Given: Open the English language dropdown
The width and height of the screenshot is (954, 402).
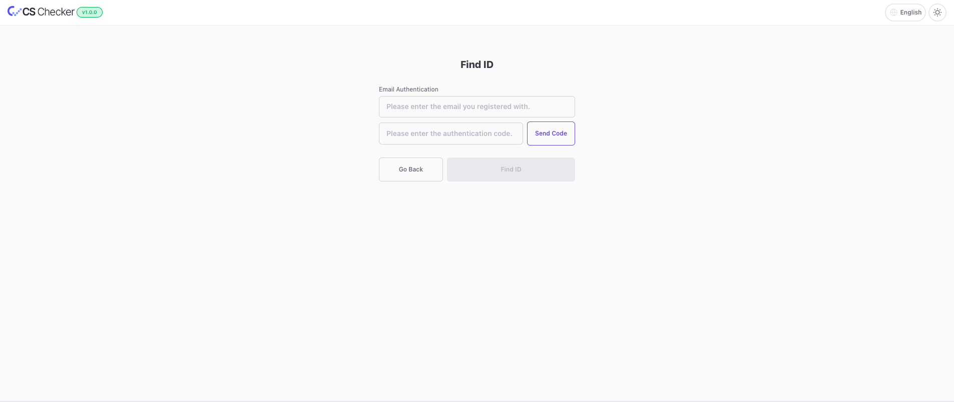Looking at the screenshot, I should [905, 12].
